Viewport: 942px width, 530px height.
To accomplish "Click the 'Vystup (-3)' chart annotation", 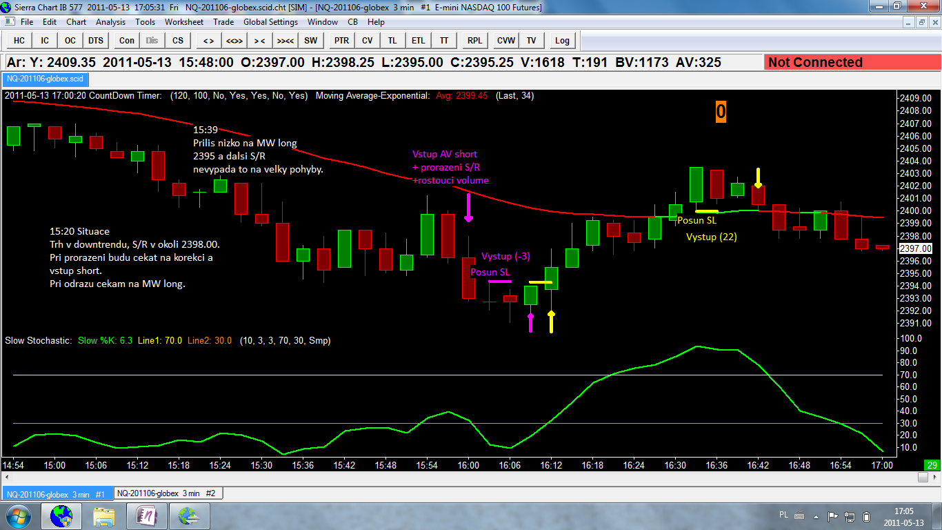I will 505,256.
